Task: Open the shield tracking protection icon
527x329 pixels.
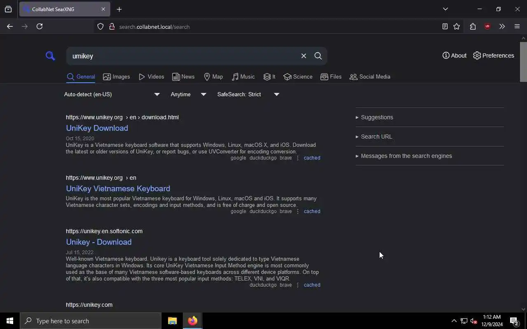Action: (x=100, y=27)
